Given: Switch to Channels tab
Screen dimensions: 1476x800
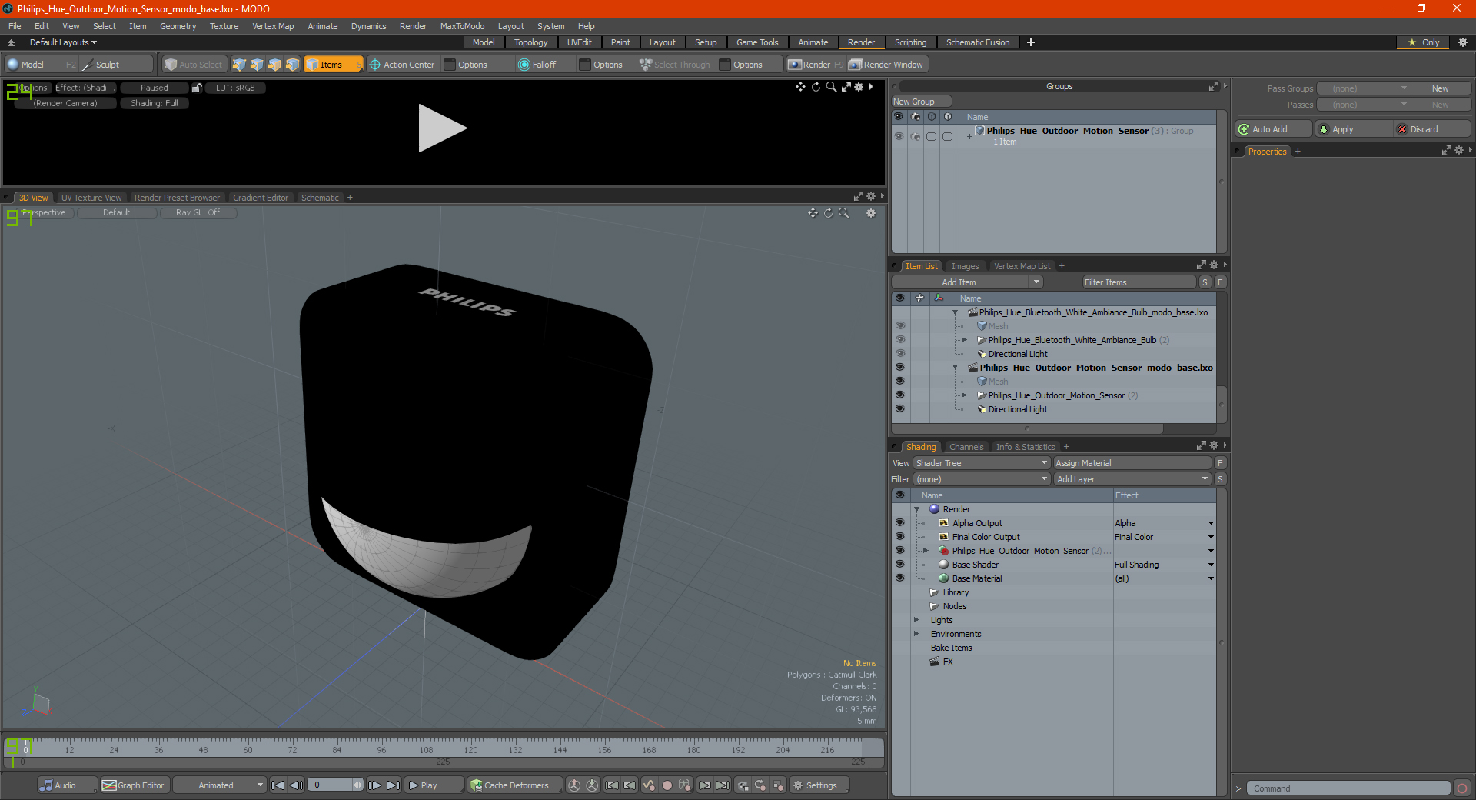Looking at the screenshot, I should coord(966,447).
